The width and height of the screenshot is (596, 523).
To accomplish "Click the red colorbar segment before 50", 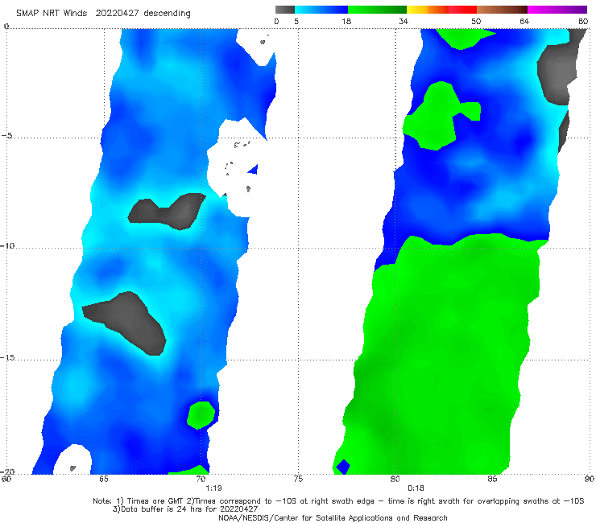I will [x=462, y=10].
